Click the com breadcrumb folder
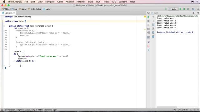200x112 pixels. click(22, 9)
